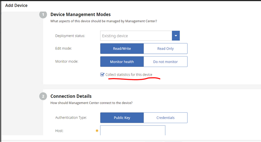This screenshot has height=142, width=261.
Task: Open the Existing device combo box
Action: [136, 36]
